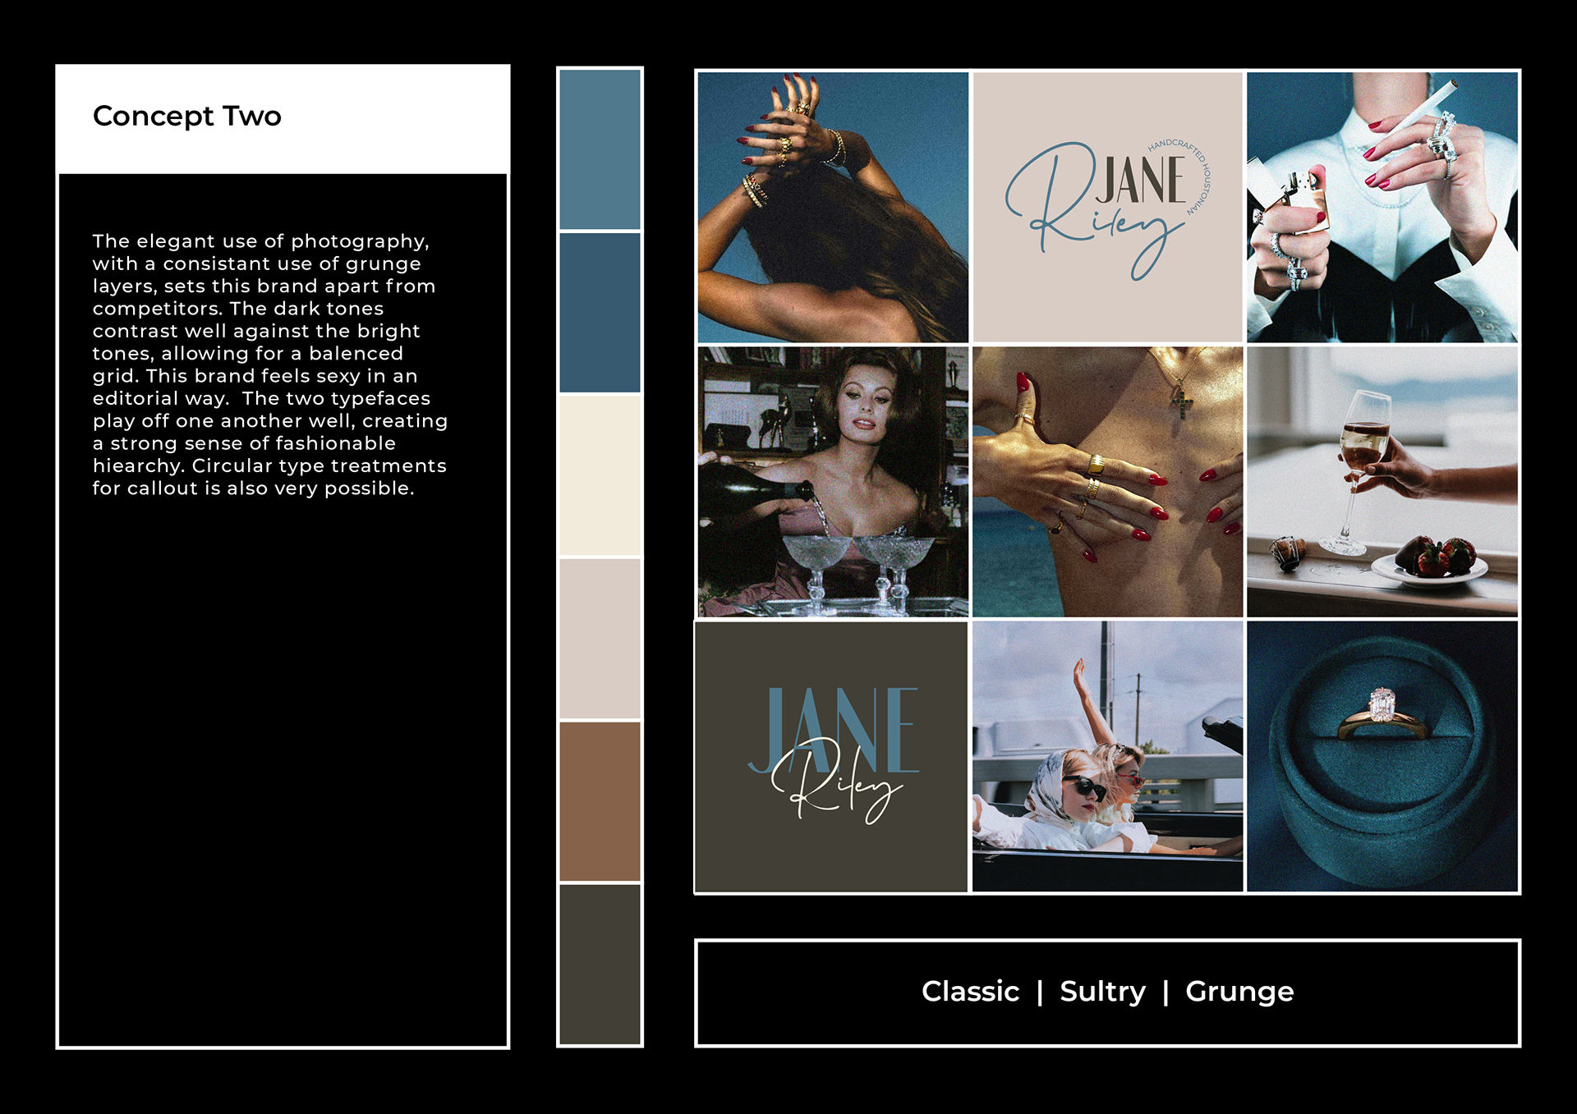This screenshot has height=1114, width=1577.
Task: Click the Concept Two heading
Action: pos(187,117)
